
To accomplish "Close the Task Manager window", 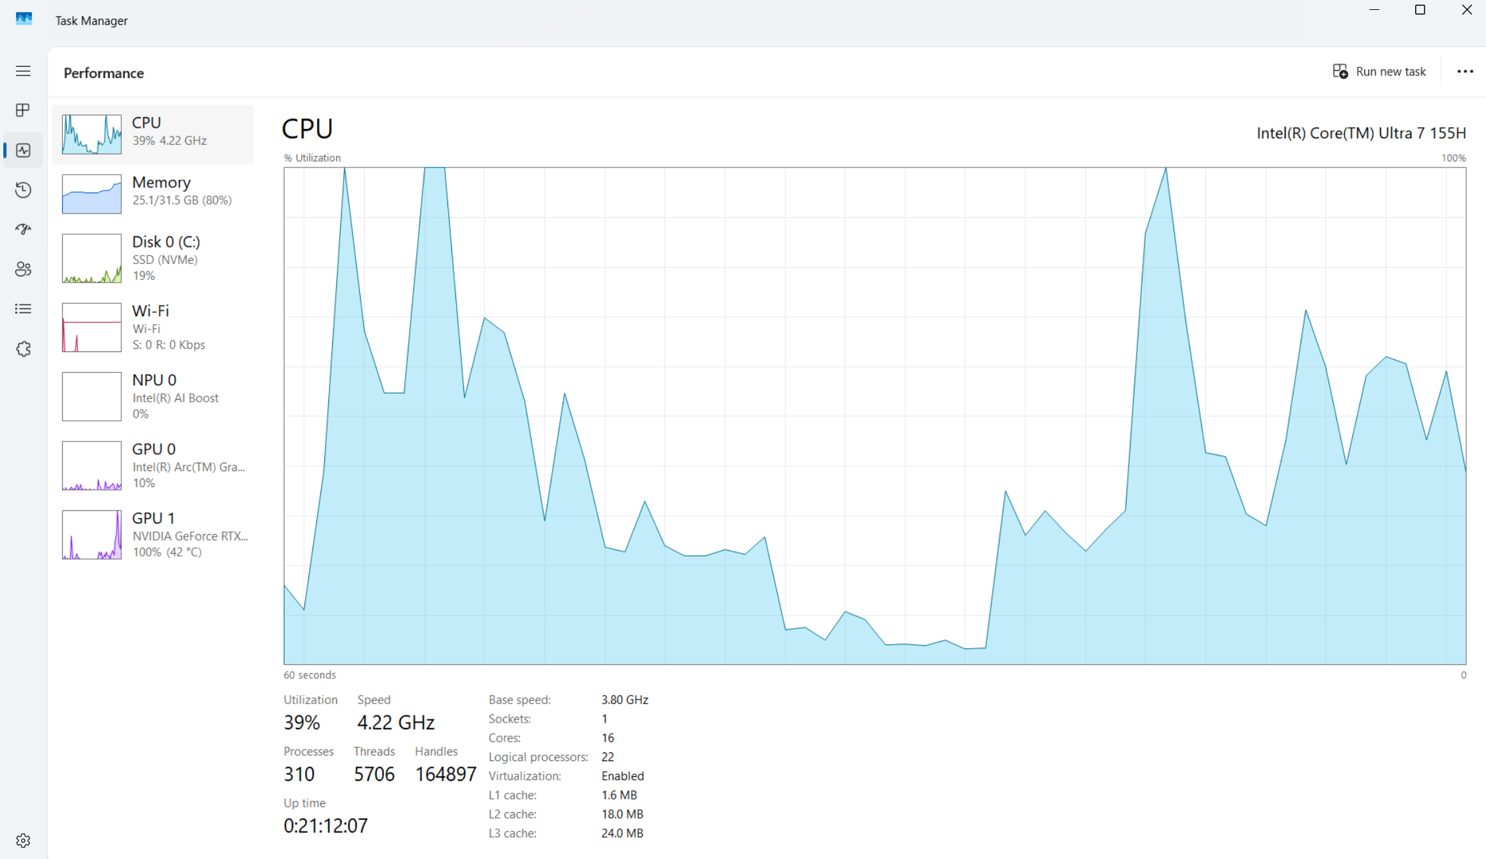I will coord(1466,10).
